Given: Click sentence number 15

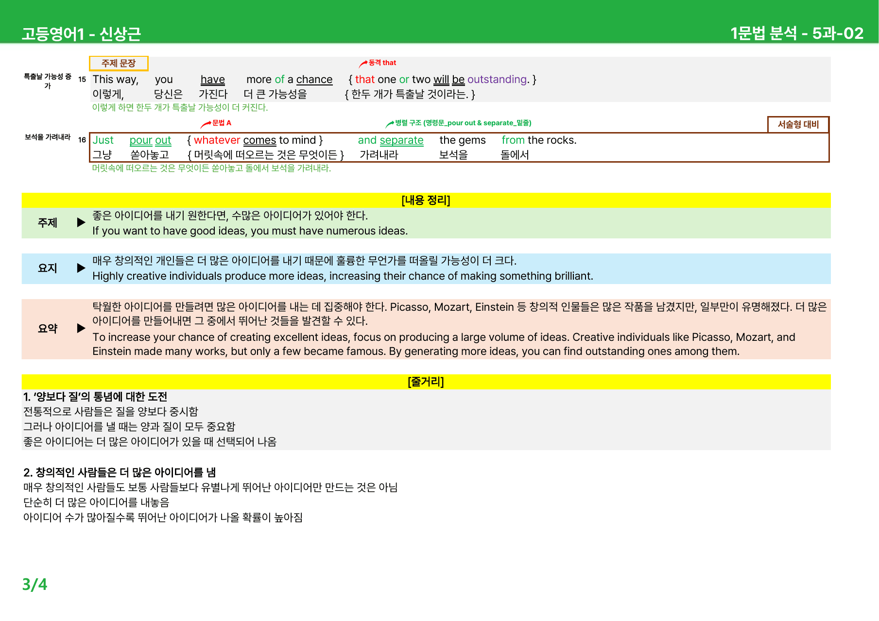Looking at the screenshot, I should point(82,79).
